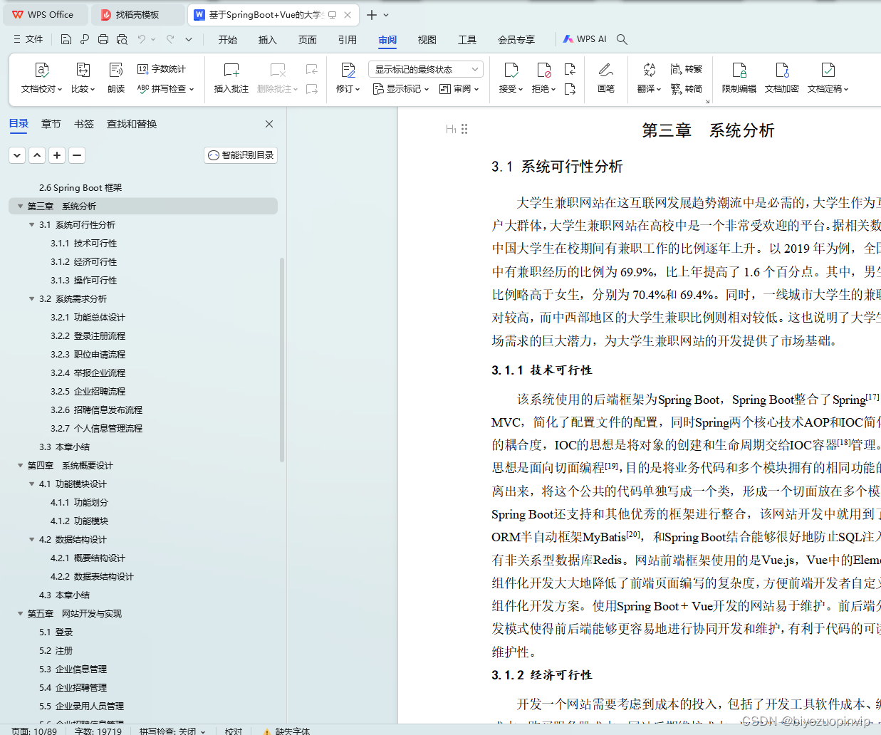Go to previous change icon
This screenshot has height=735, width=881.
point(570,69)
